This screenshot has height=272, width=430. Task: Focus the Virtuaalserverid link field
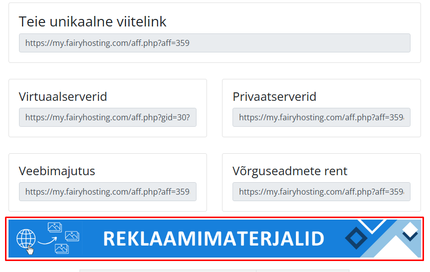(107, 117)
